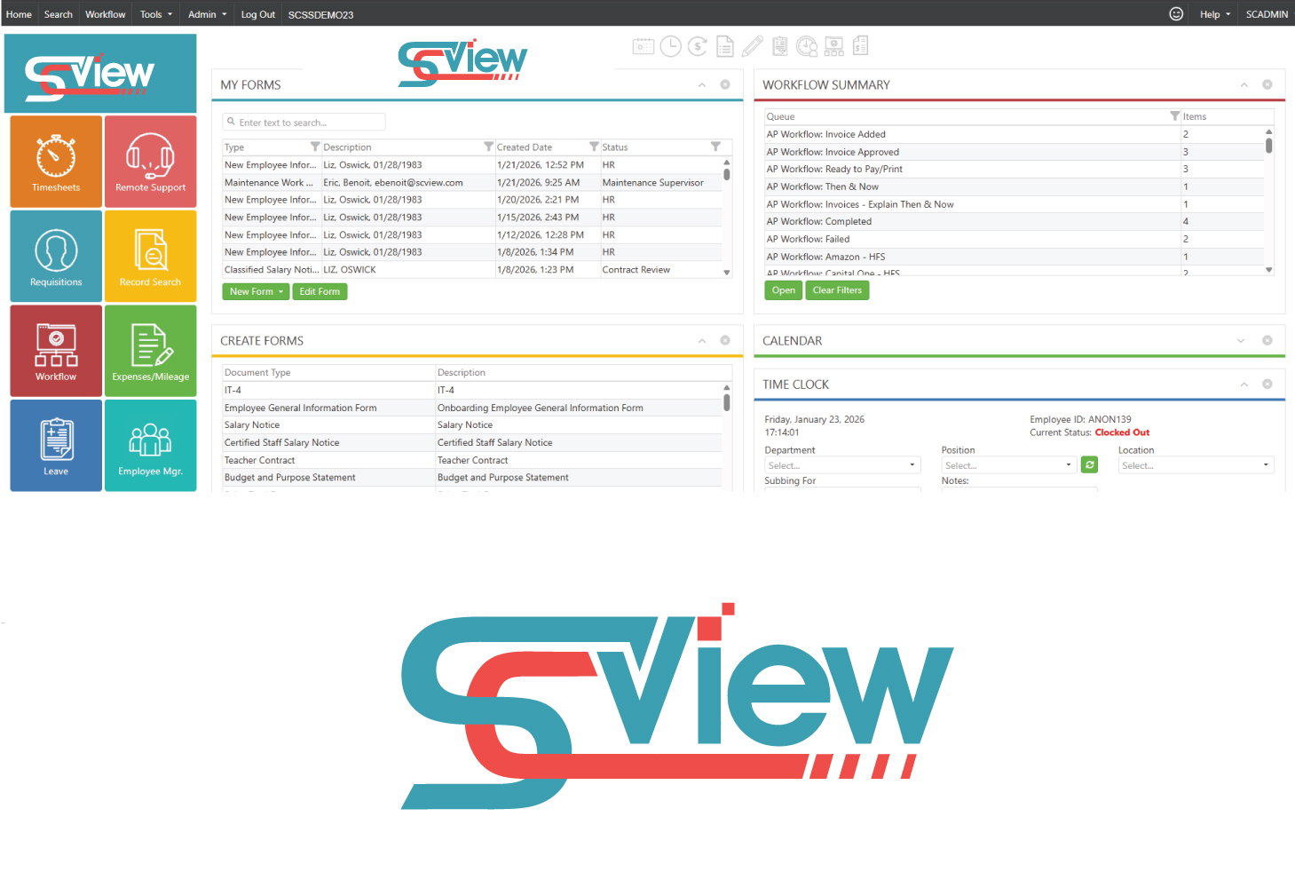The height and width of the screenshot is (888, 1295).
Task: Click the pencil icon in the top toolbar
Action: pyautogui.click(x=753, y=46)
